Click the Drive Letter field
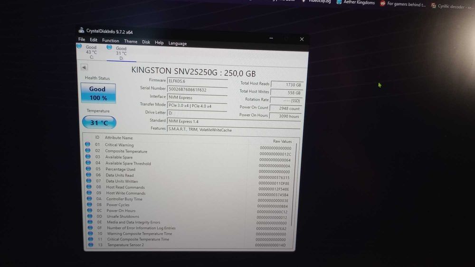The image size is (475, 267). 197,113
